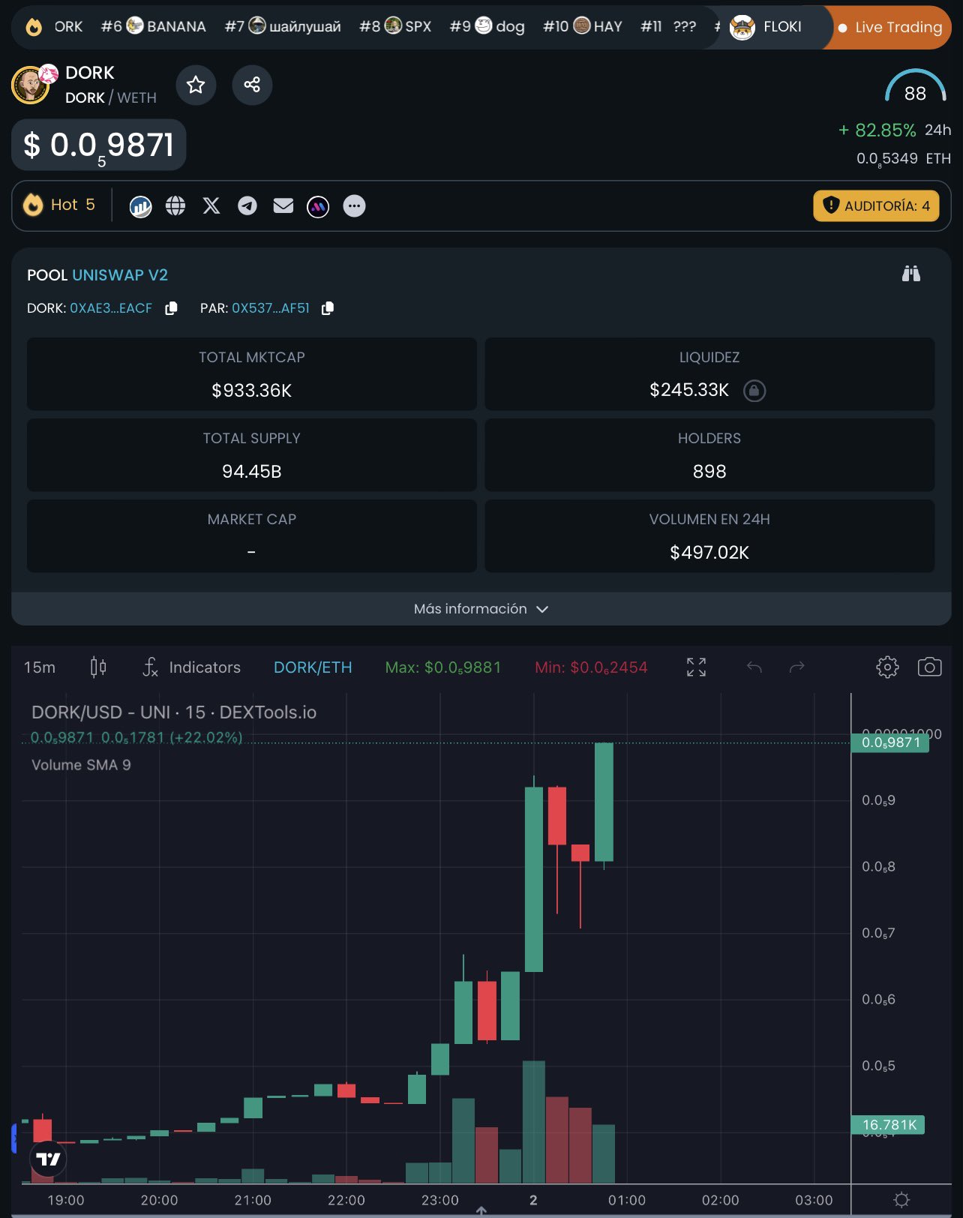Image resolution: width=963 pixels, height=1218 pixels.
Task: Switch chart to DORK/ETH
Action: click(313, 667)
